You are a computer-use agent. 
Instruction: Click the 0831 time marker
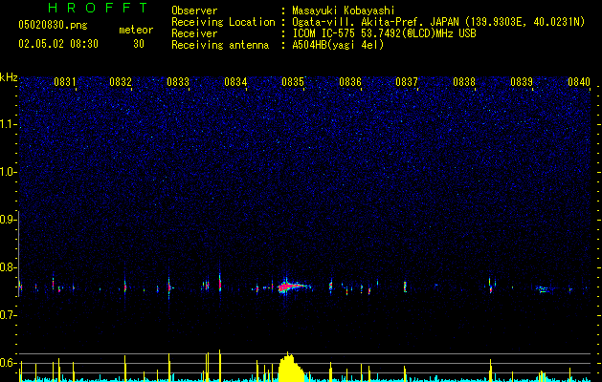(65, 82)
